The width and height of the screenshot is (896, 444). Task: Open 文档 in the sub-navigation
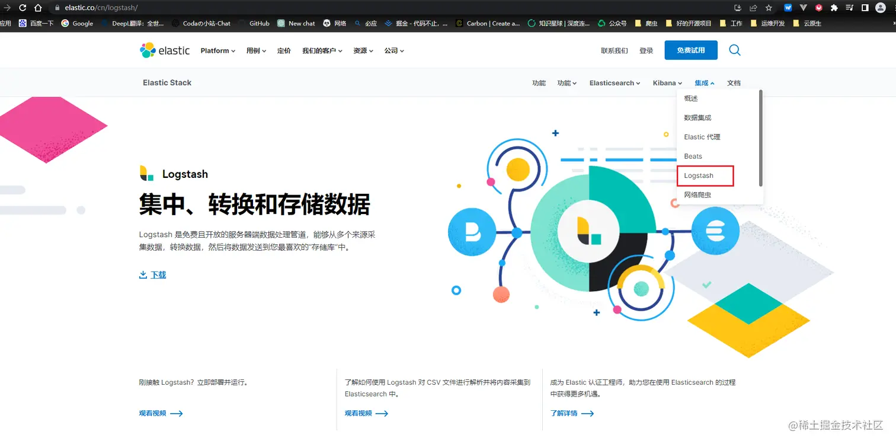(734, 83)
